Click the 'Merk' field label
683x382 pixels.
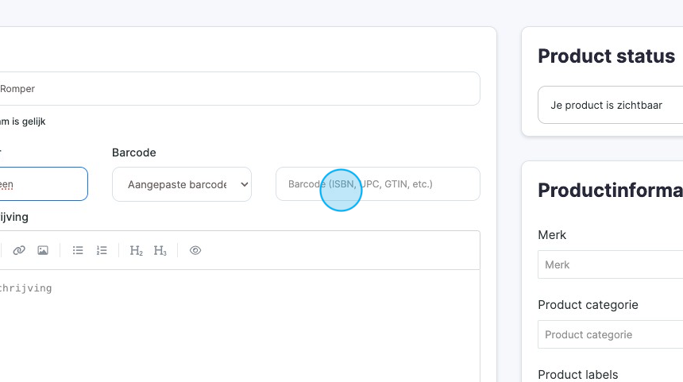point(552,234)
